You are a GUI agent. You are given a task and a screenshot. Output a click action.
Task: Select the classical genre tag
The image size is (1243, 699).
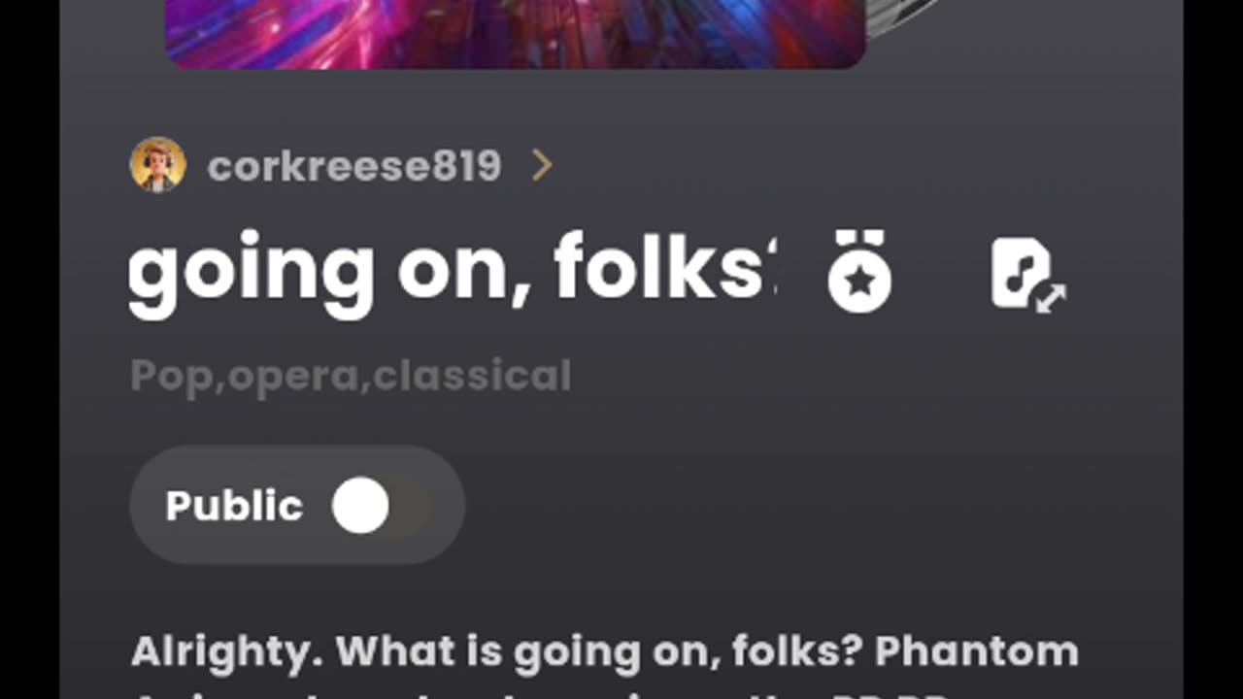click(x=472, y=377)
